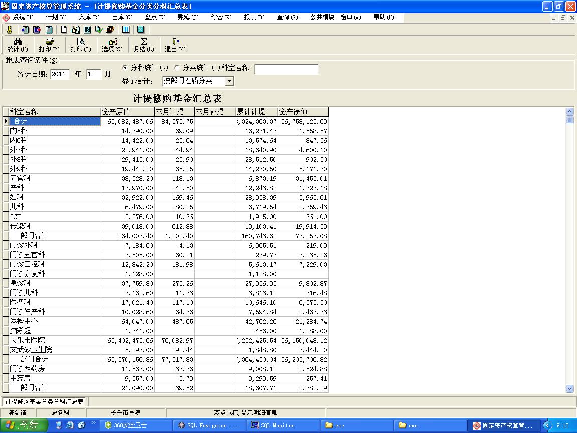577x433 pixels.
Task: Click the 计提修购基金分类分科汇总表 bottom tab
Action: pyautogui.click(x=44, y=402)
